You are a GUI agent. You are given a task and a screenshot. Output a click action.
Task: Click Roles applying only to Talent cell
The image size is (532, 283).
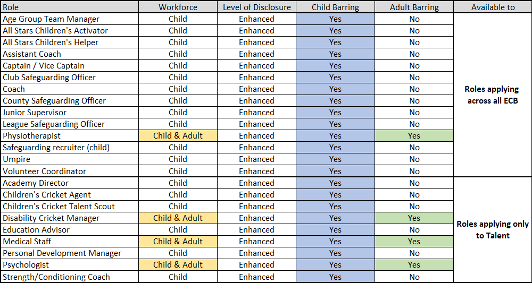(x=493, y=230)
